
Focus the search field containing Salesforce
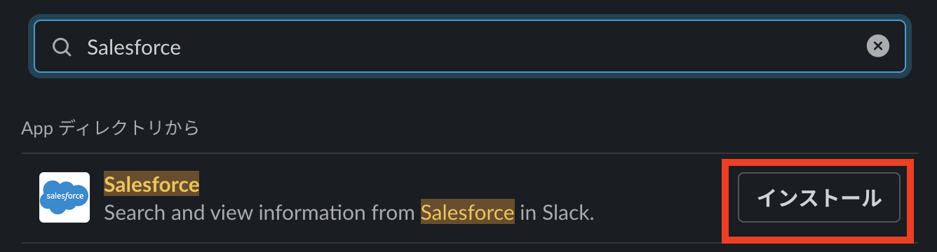pyautogui.click(x=469, y=47)
